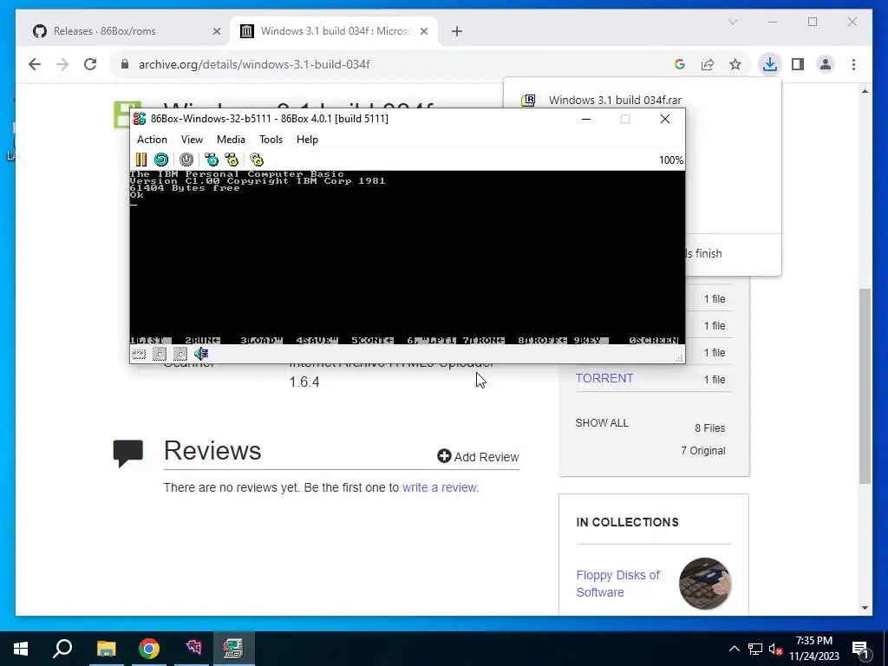Click the 8 Files text
The image size is (888, 666).
coord(710,428)
